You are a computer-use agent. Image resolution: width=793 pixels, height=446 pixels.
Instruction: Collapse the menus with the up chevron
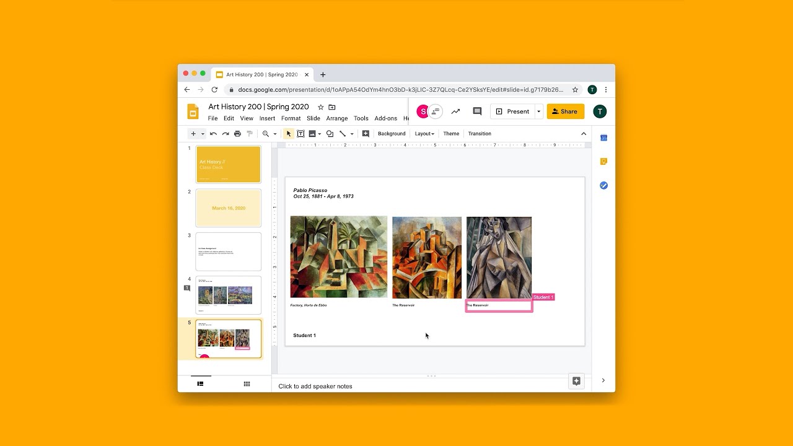[583, 134]
